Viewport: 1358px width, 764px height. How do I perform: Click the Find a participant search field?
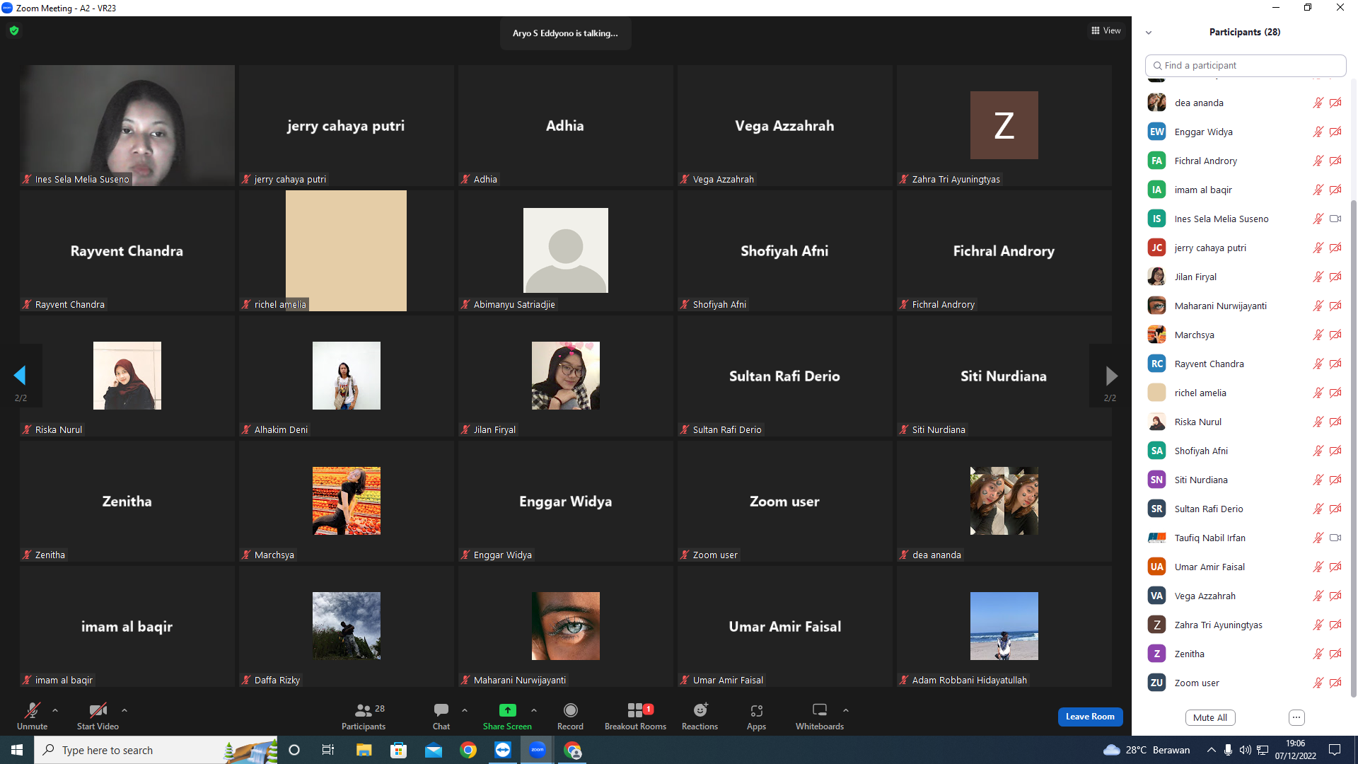[1246, 65]
